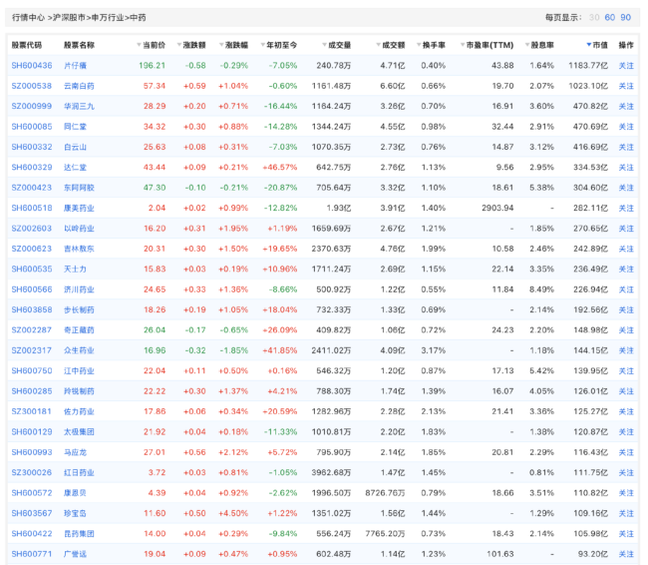Go to 行情中心 in breadcrumb
The width and height of the screenshot is (648, 565).
tap(28, 17)
